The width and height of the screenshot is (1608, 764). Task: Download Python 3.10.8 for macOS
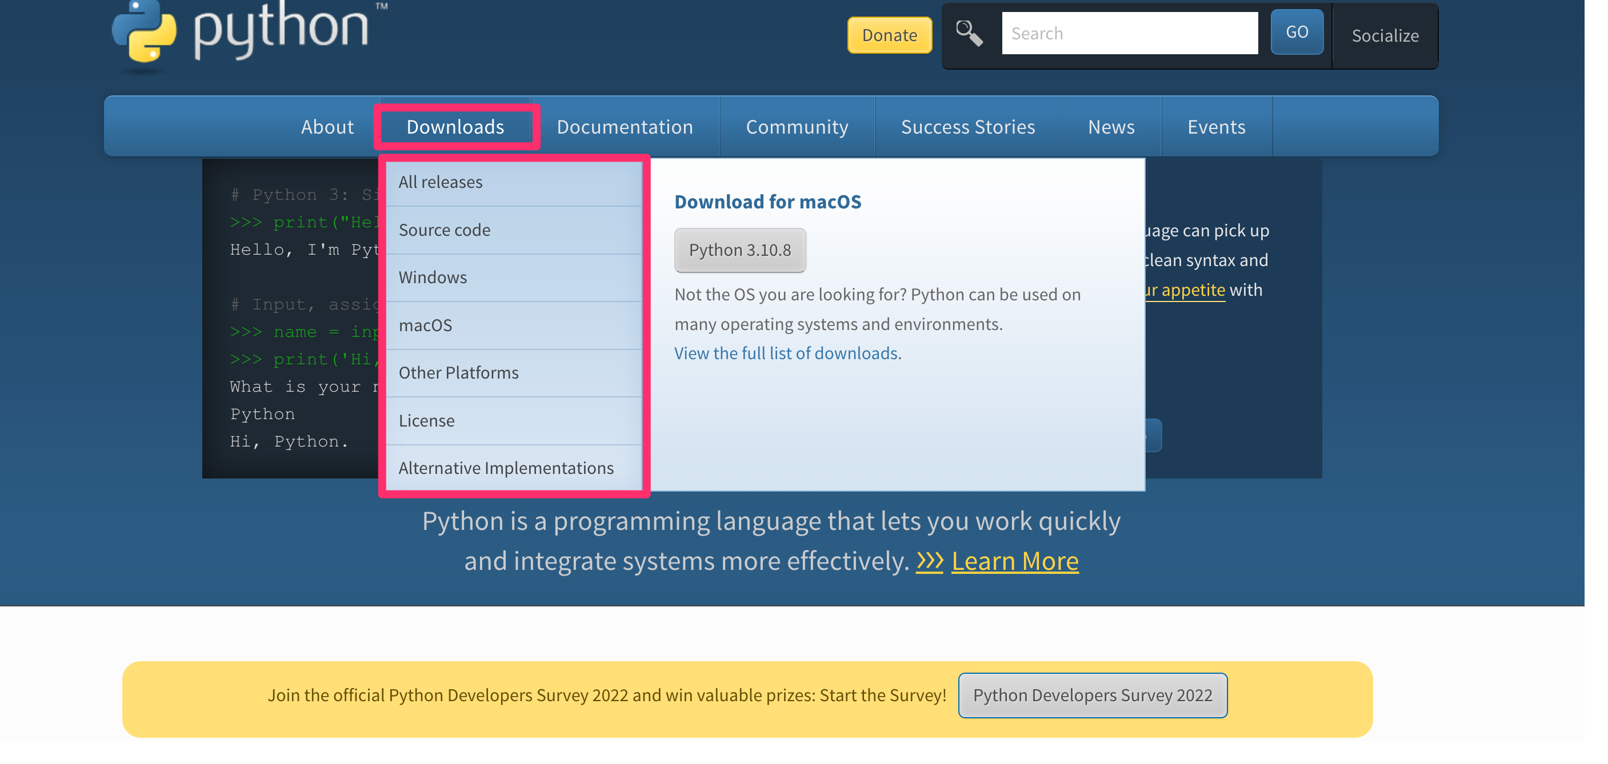(x=739, y=250)
